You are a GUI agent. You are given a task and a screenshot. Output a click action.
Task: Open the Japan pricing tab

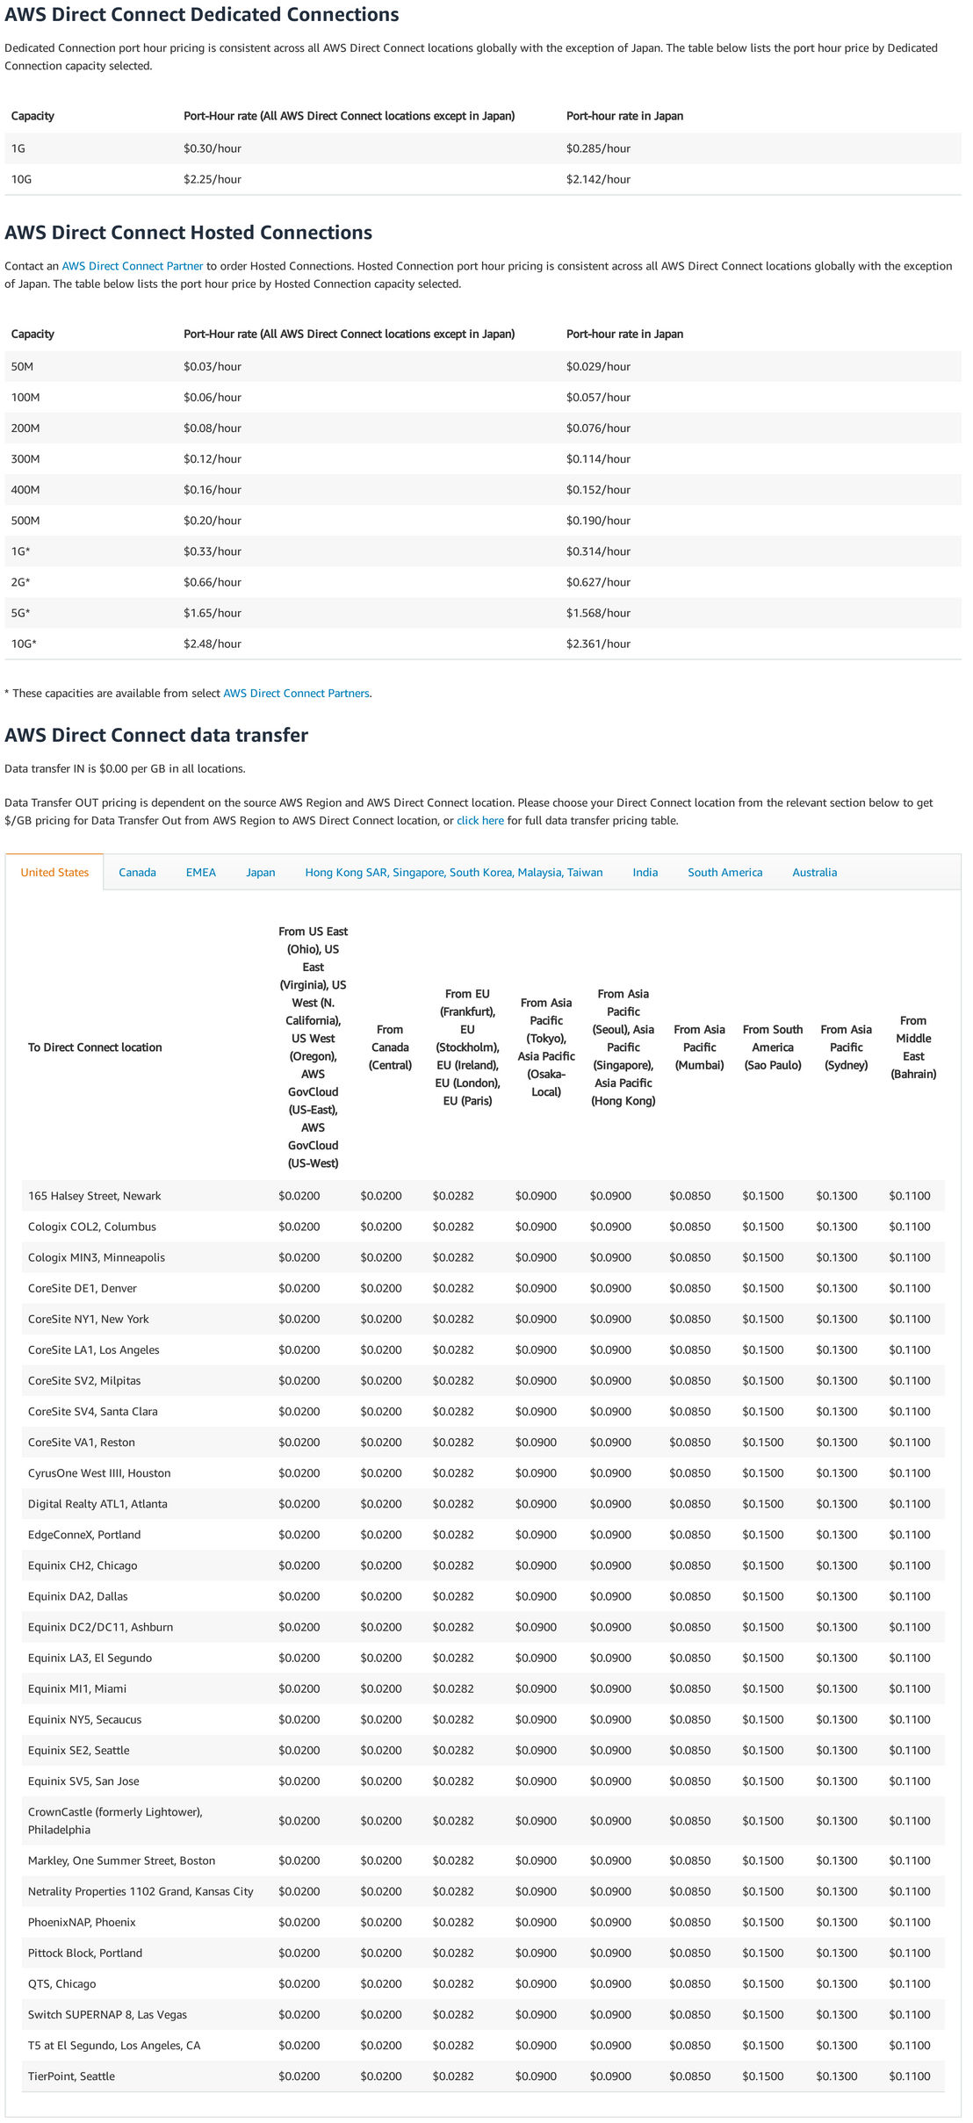click(x=260, y=872)
